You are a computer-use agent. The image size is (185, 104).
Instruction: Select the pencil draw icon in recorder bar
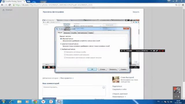[157, 51]
